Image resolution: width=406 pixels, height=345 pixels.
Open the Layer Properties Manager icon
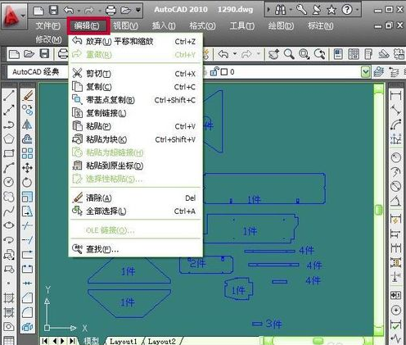pos(378,72)
